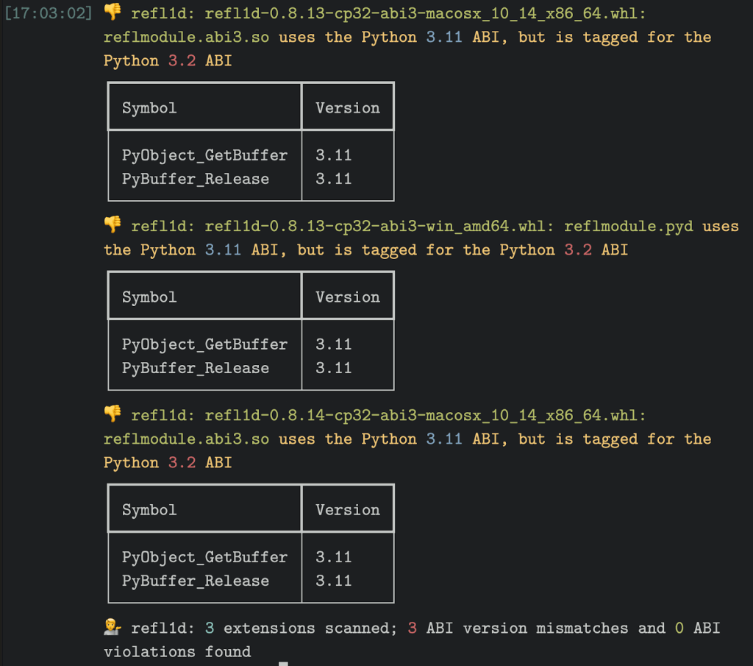Click the Version header in the first table
The image size is (753, 666).
click(348, 107)
